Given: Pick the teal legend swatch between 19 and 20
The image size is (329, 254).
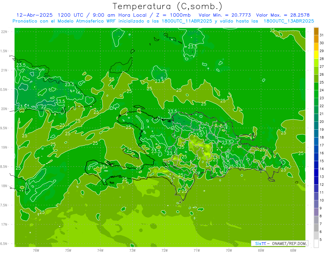Looking at the screenshot, I should 316,125.
